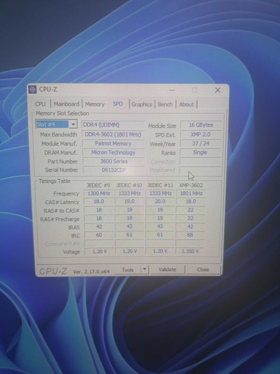This screenshot has width=280, height=374.
Task: Click the Module Manuf. label
Action: [59, 143]
